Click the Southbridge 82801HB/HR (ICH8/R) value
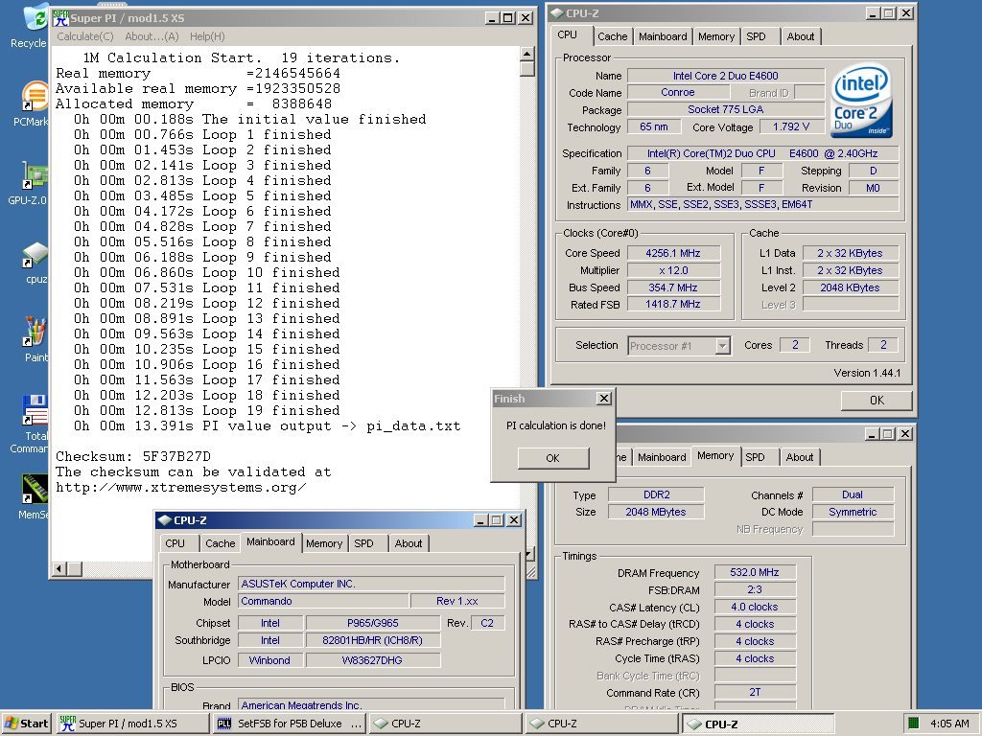The image size is (982, 736). 373,640
